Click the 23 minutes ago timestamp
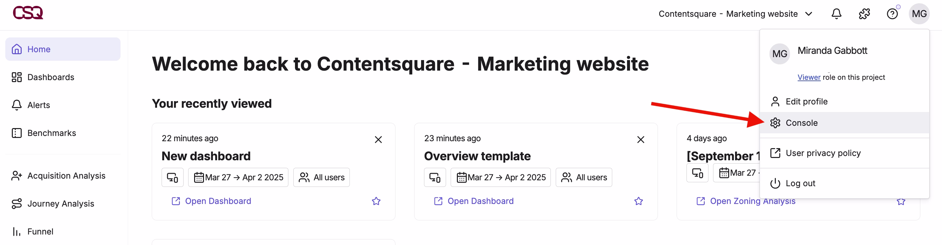 452,138
